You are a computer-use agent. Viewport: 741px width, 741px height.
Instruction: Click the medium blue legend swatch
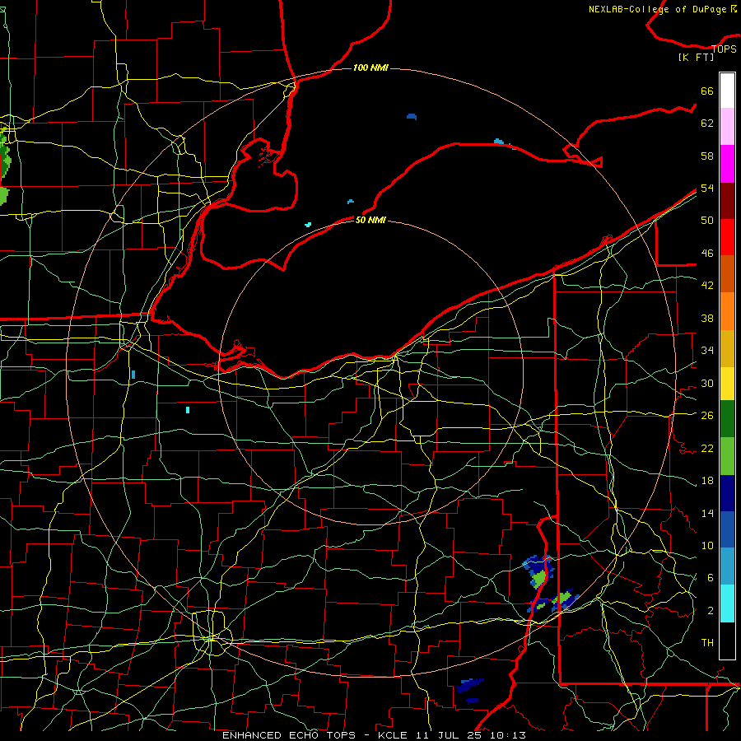[727, 529]
